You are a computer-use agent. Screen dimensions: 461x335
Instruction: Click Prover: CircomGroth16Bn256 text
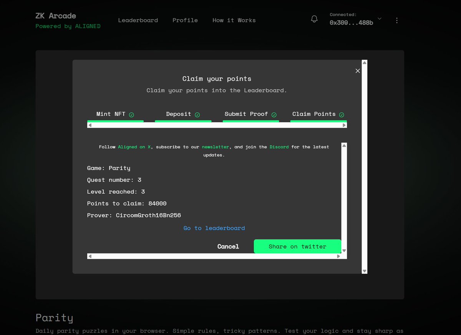[134, 215]
